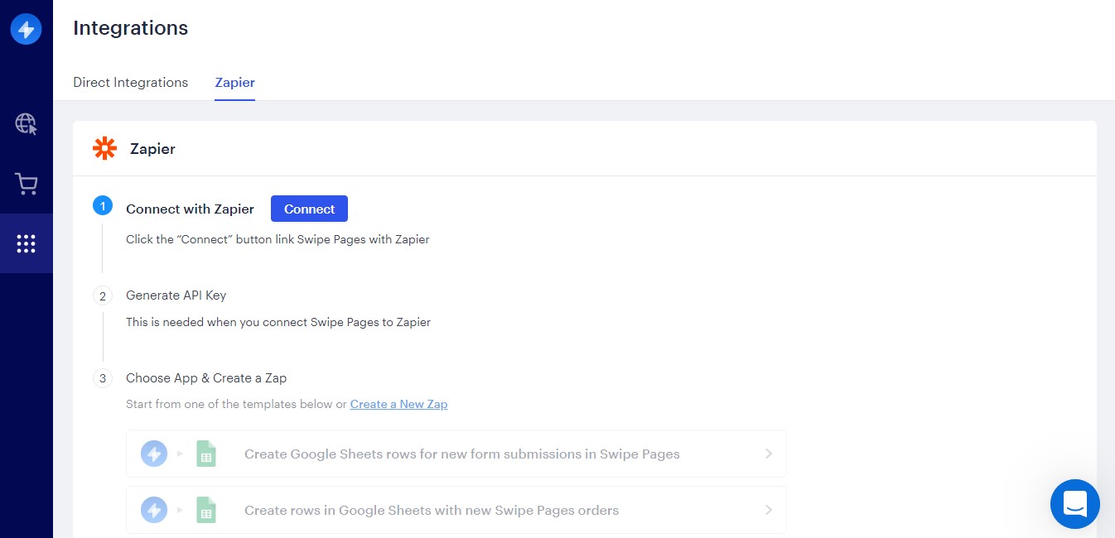
Task: Open the shopping cart section in sidebar
Action: (27, 184)
